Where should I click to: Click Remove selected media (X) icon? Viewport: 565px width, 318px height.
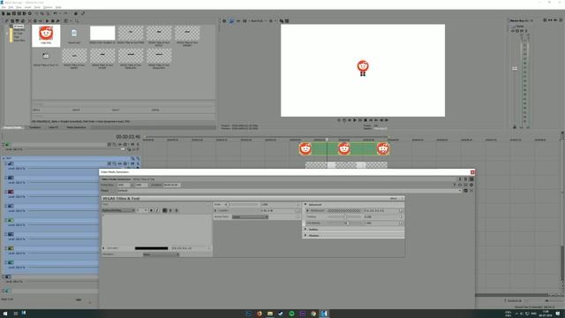point(29,21)
